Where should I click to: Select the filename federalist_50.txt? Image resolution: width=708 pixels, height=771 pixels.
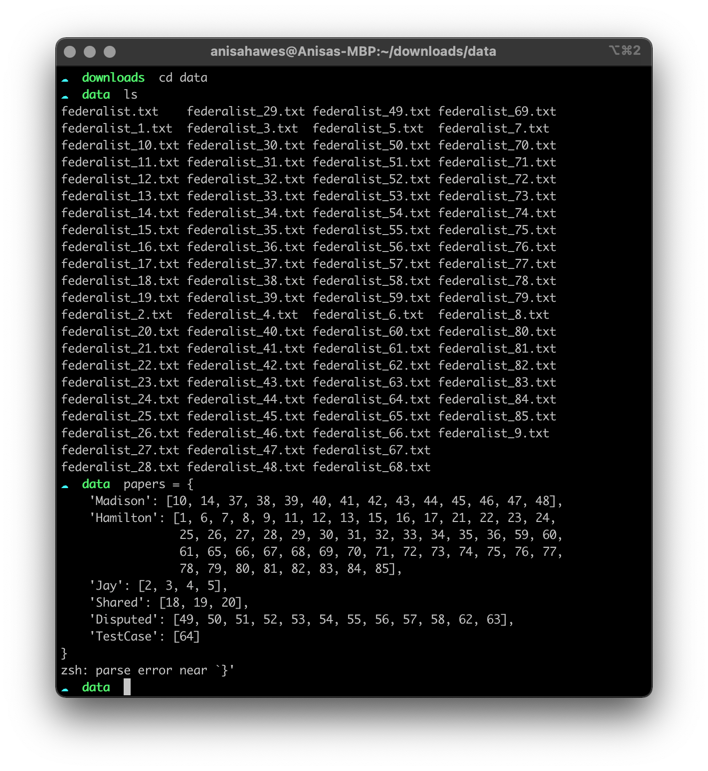[371, 145]
